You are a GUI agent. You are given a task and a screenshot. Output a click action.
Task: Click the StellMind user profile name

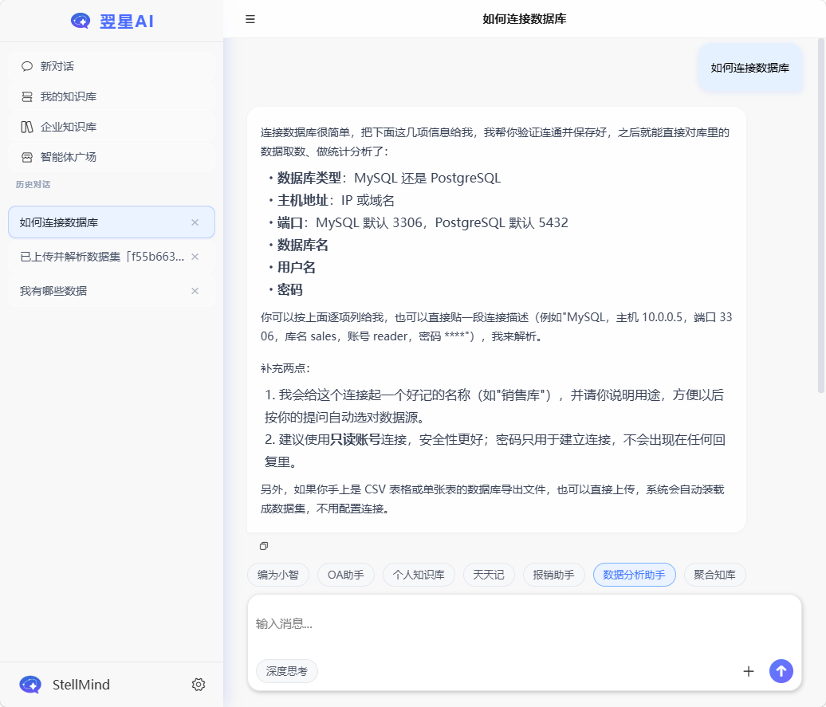(81, 685)
